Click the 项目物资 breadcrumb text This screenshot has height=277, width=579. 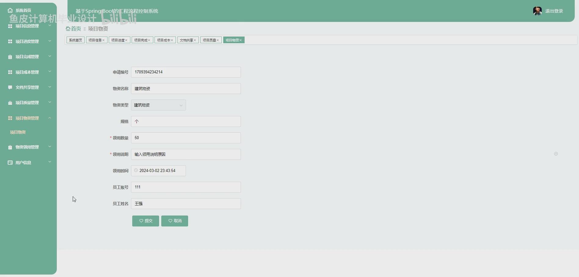pyautogui.click(x=98, y=29)
